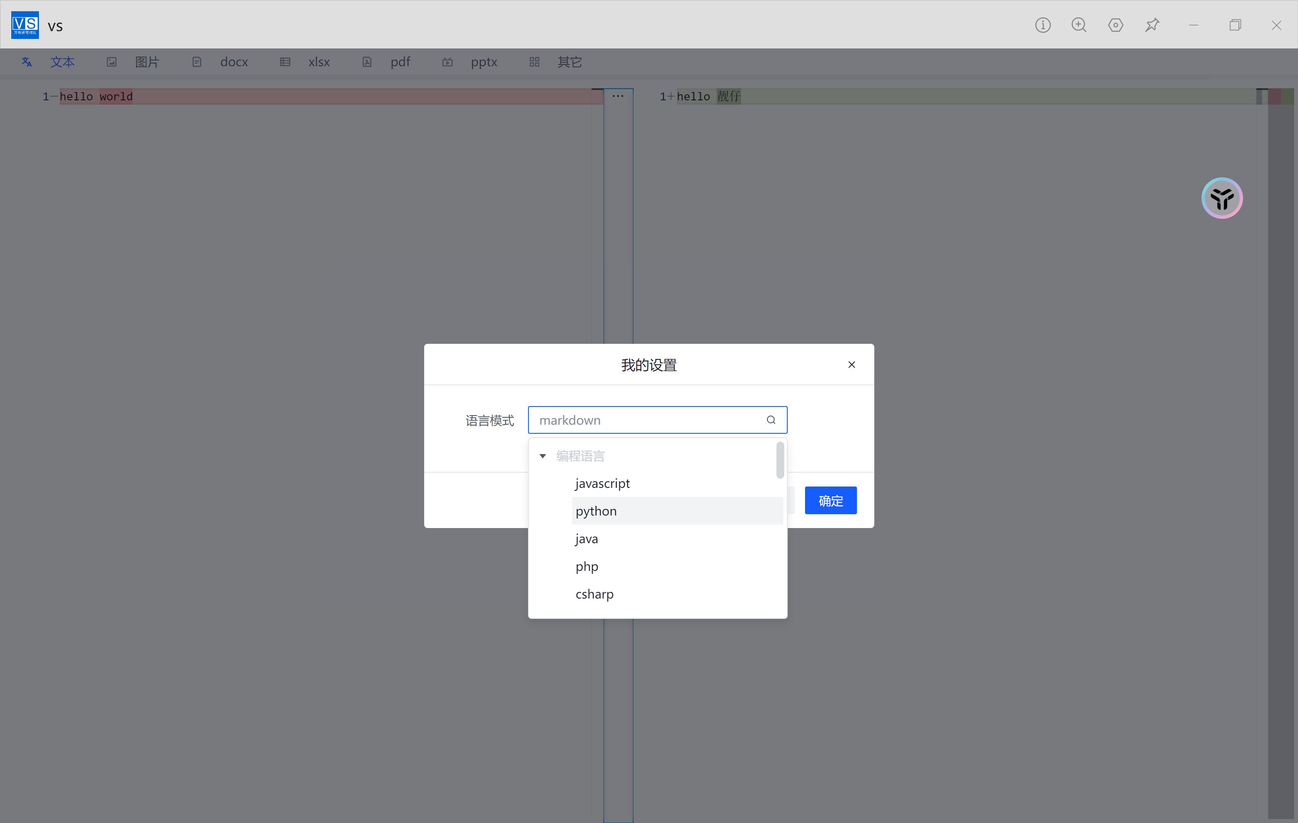Select java from the language list

pyautogui.click(x=677, y=538)
